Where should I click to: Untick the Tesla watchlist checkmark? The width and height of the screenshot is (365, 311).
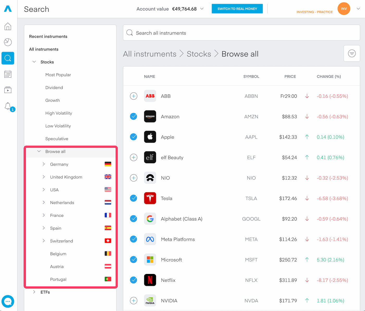[x=133, y=198]
